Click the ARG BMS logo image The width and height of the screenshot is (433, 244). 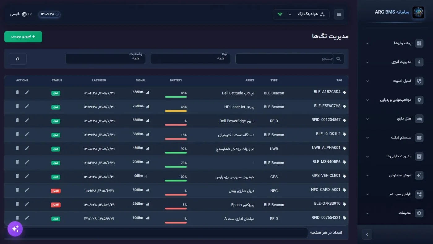418,13
